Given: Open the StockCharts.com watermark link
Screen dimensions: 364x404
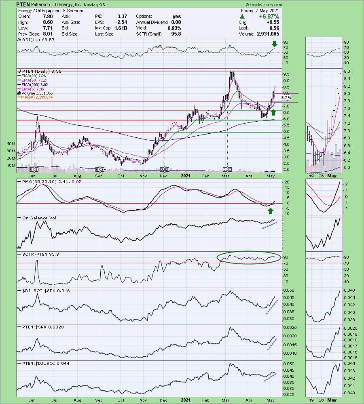Looking at the screenshot, I should [x=264, y=4].
